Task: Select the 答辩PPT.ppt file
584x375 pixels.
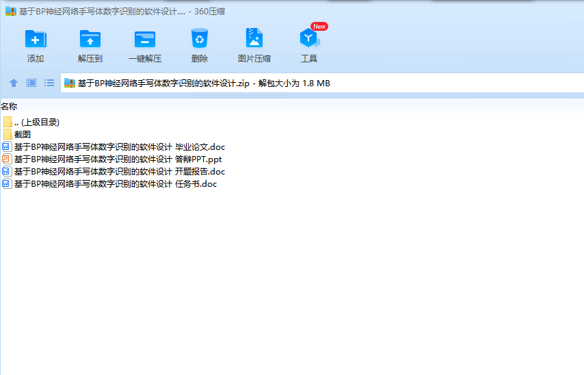Action: coord(112,159)
